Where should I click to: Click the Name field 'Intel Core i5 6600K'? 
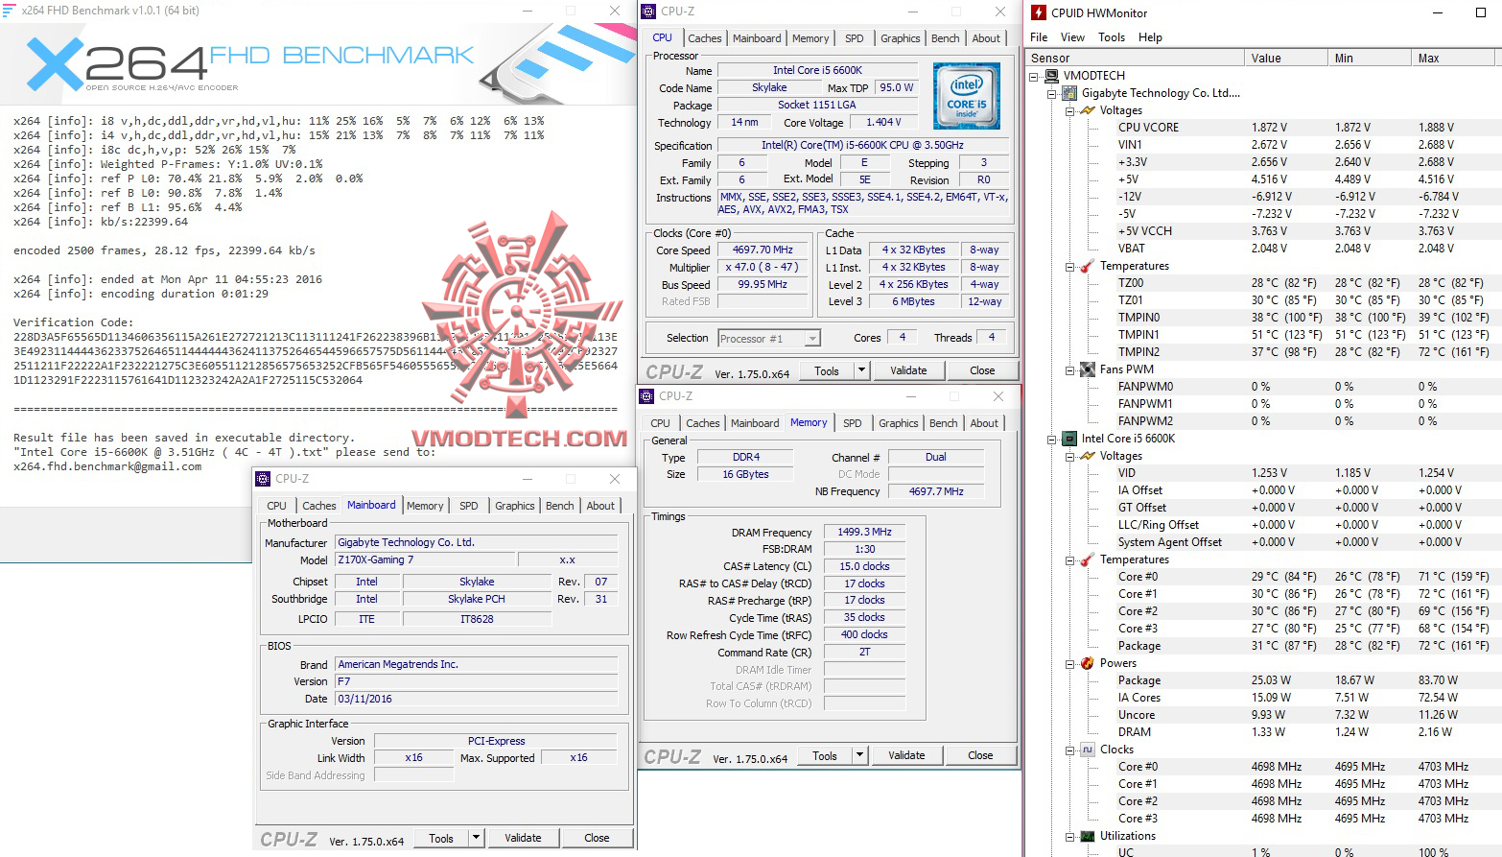[x=818, y=70]
